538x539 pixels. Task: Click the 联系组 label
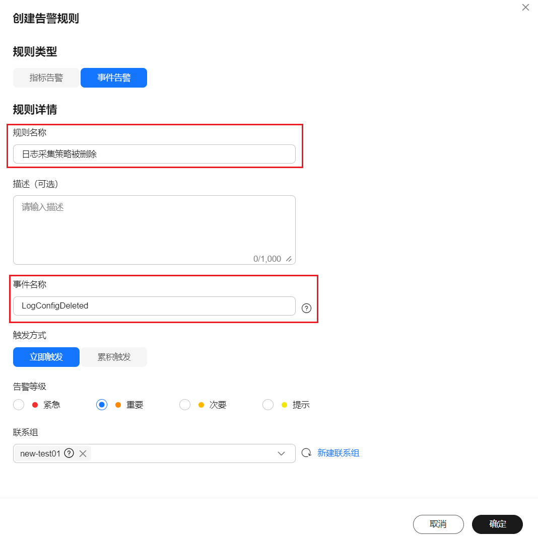(25, 432)
